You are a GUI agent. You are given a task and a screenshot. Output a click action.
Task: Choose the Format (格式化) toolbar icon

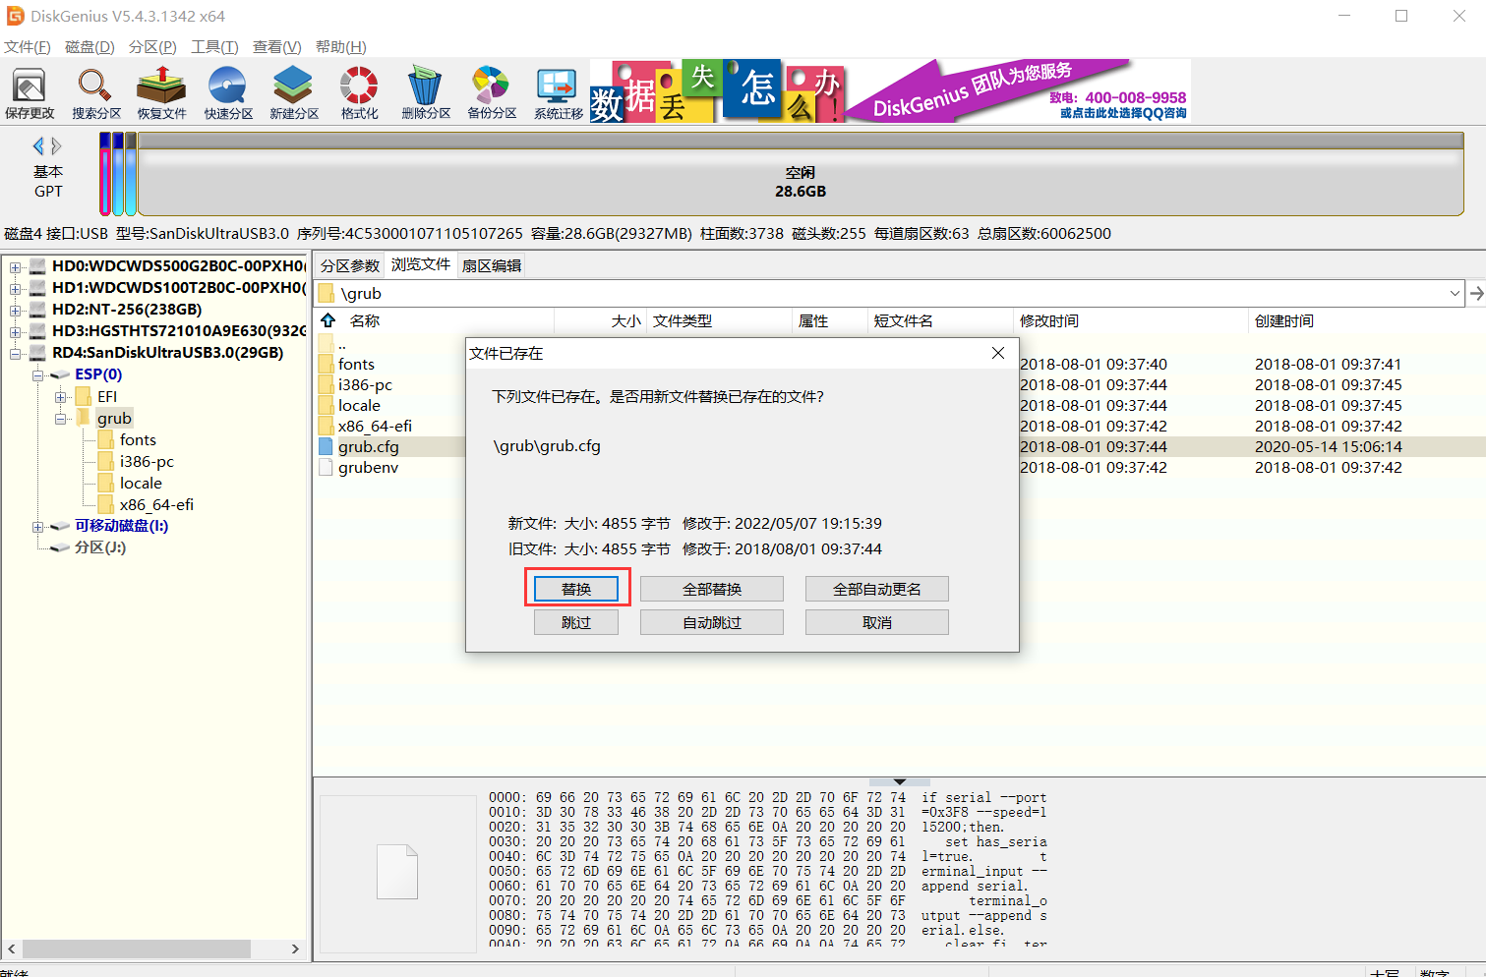tap(359, 93)
